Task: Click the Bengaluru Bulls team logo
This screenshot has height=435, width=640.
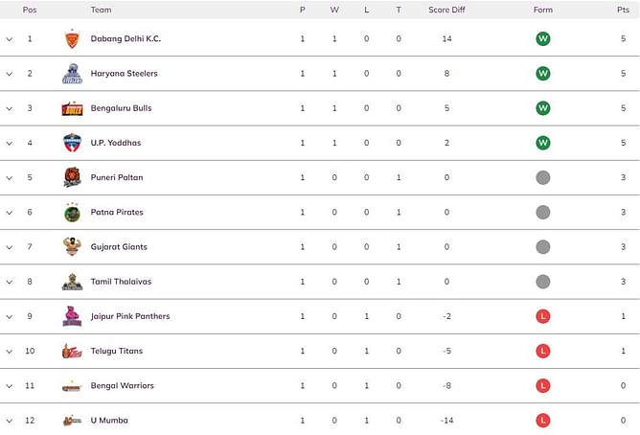Action: 72,108
